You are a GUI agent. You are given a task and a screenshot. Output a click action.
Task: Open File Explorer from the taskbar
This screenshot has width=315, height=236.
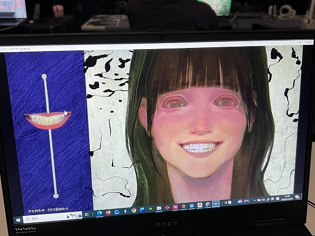tap(159, 208)
